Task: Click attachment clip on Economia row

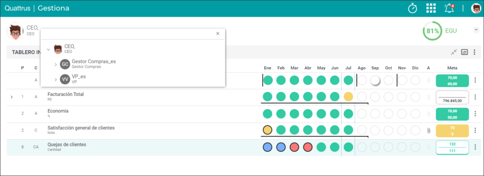Action: (x=428, y=114)
